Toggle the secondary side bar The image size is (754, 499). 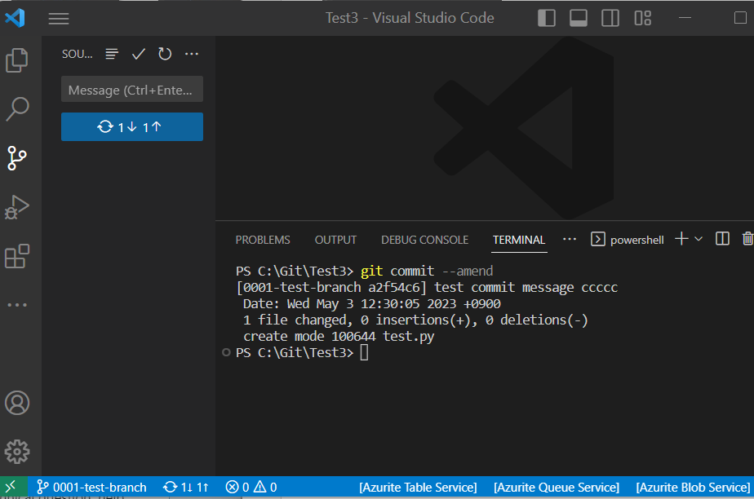point(610,18)
